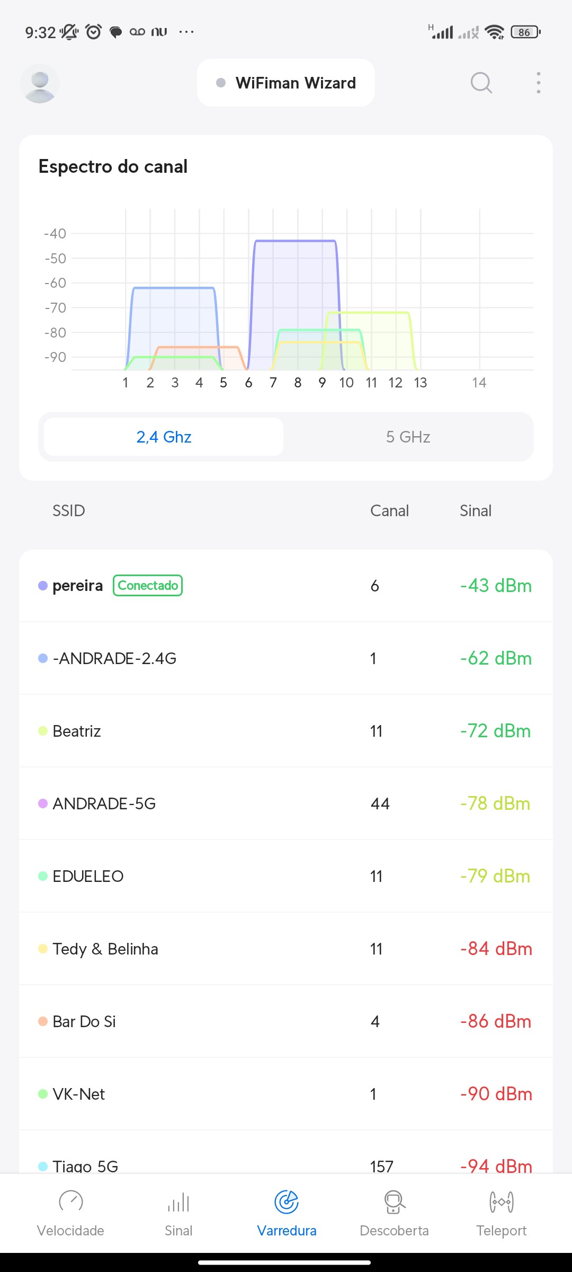Open the WiFiman Wizard selector

click(x=286, y=83)
